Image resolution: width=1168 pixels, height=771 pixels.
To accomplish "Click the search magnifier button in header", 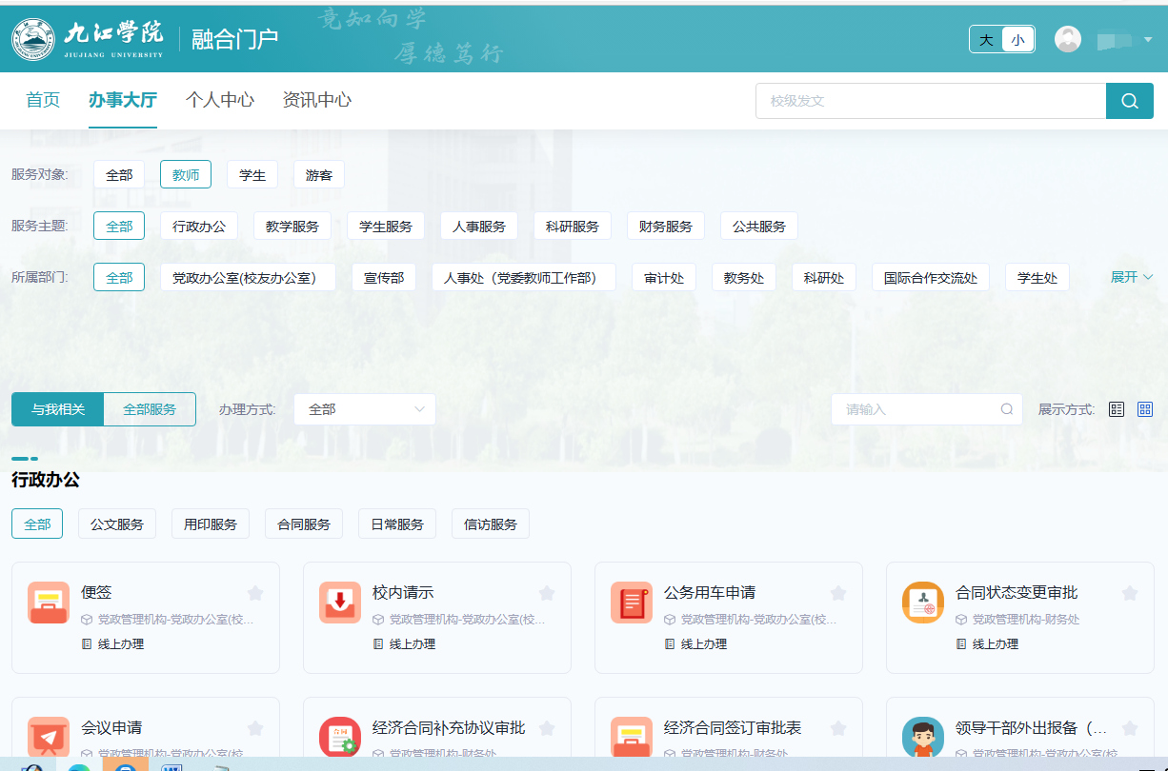I will 1129,101.
